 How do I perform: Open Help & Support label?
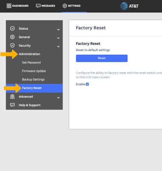pyautogui.click(x=30, y=105)
